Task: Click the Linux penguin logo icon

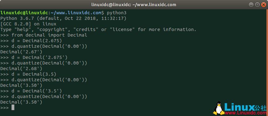Action: pyautogui.click(x=218, y=108)
